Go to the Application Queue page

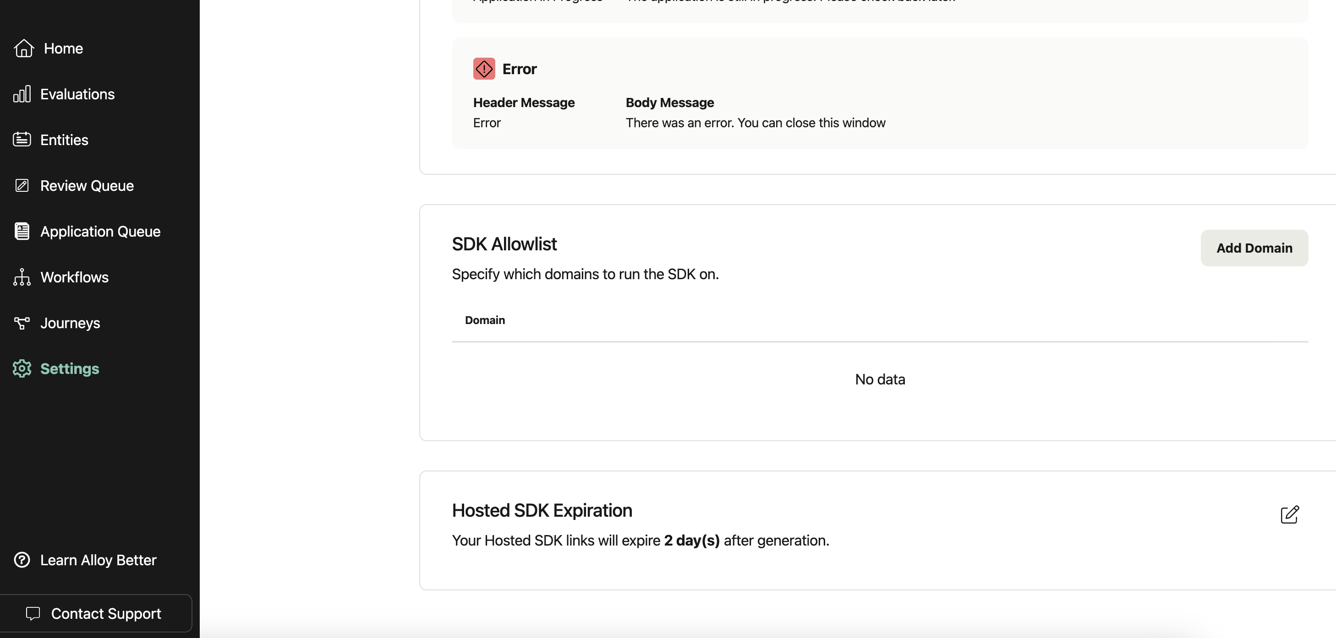(100, 231)
